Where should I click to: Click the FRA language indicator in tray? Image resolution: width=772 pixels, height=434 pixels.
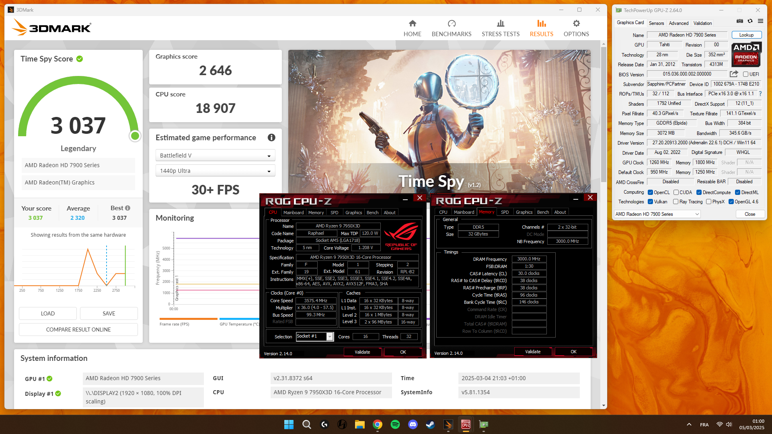704,425
